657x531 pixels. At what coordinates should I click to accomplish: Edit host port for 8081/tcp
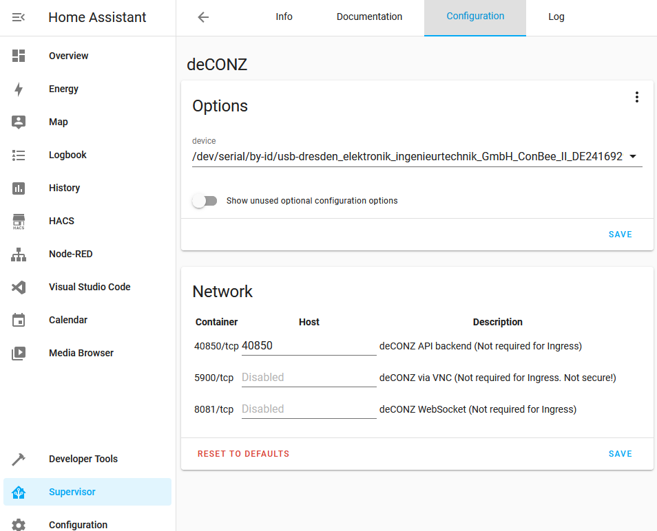tap(309, 409)
